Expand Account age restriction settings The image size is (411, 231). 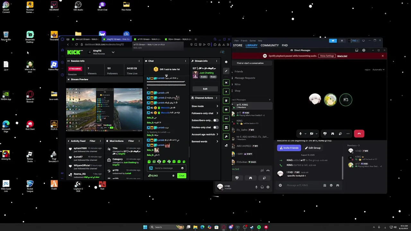[205, 134]
